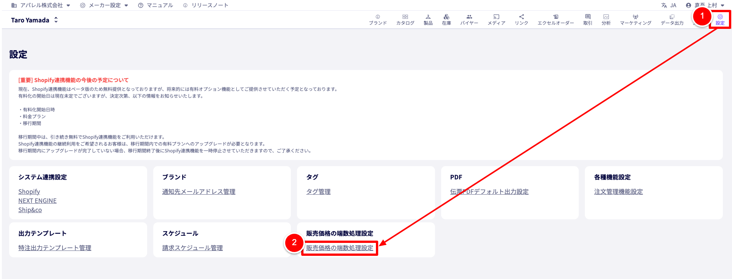
Task: Click the 販売価格の端数処理設定 link
Action: point(339,248)
